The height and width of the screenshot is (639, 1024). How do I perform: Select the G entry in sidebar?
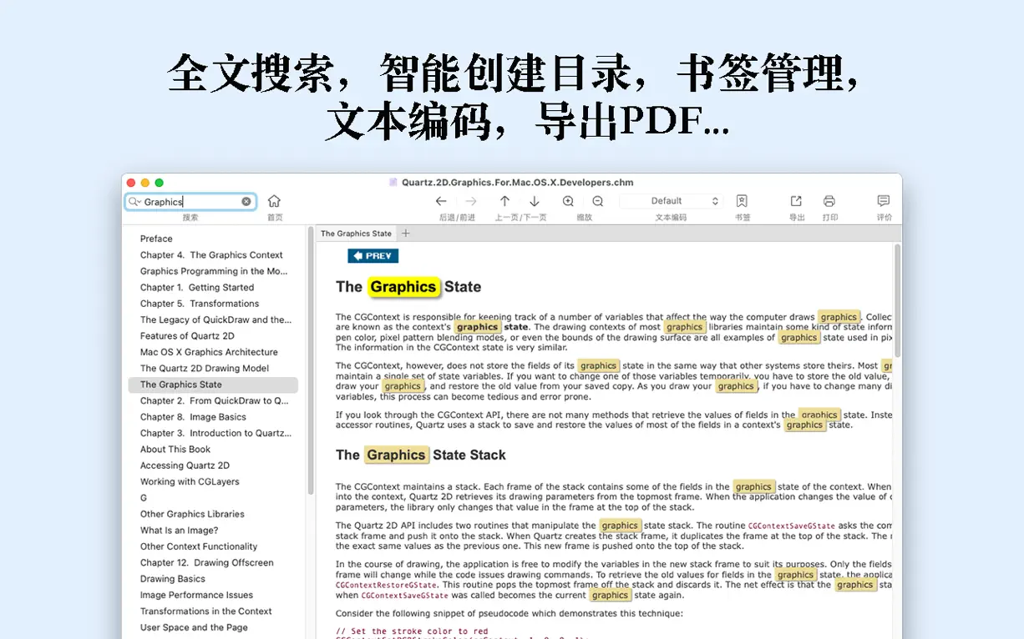pos(144,498)
